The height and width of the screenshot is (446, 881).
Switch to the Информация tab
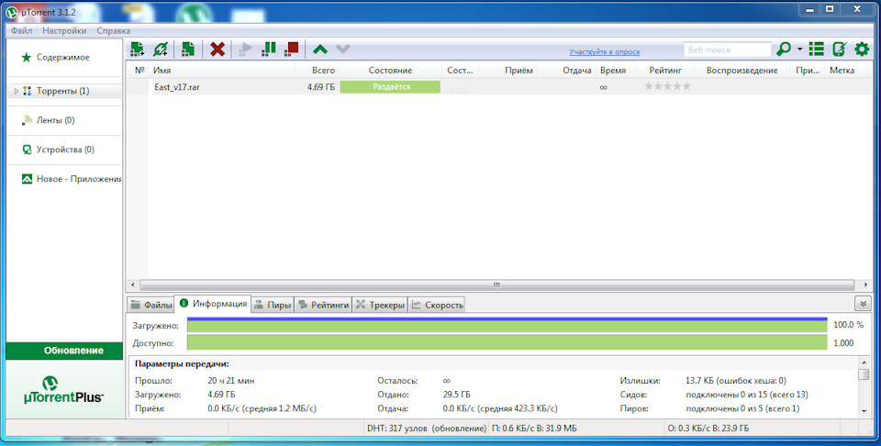(x=213, y=304)
